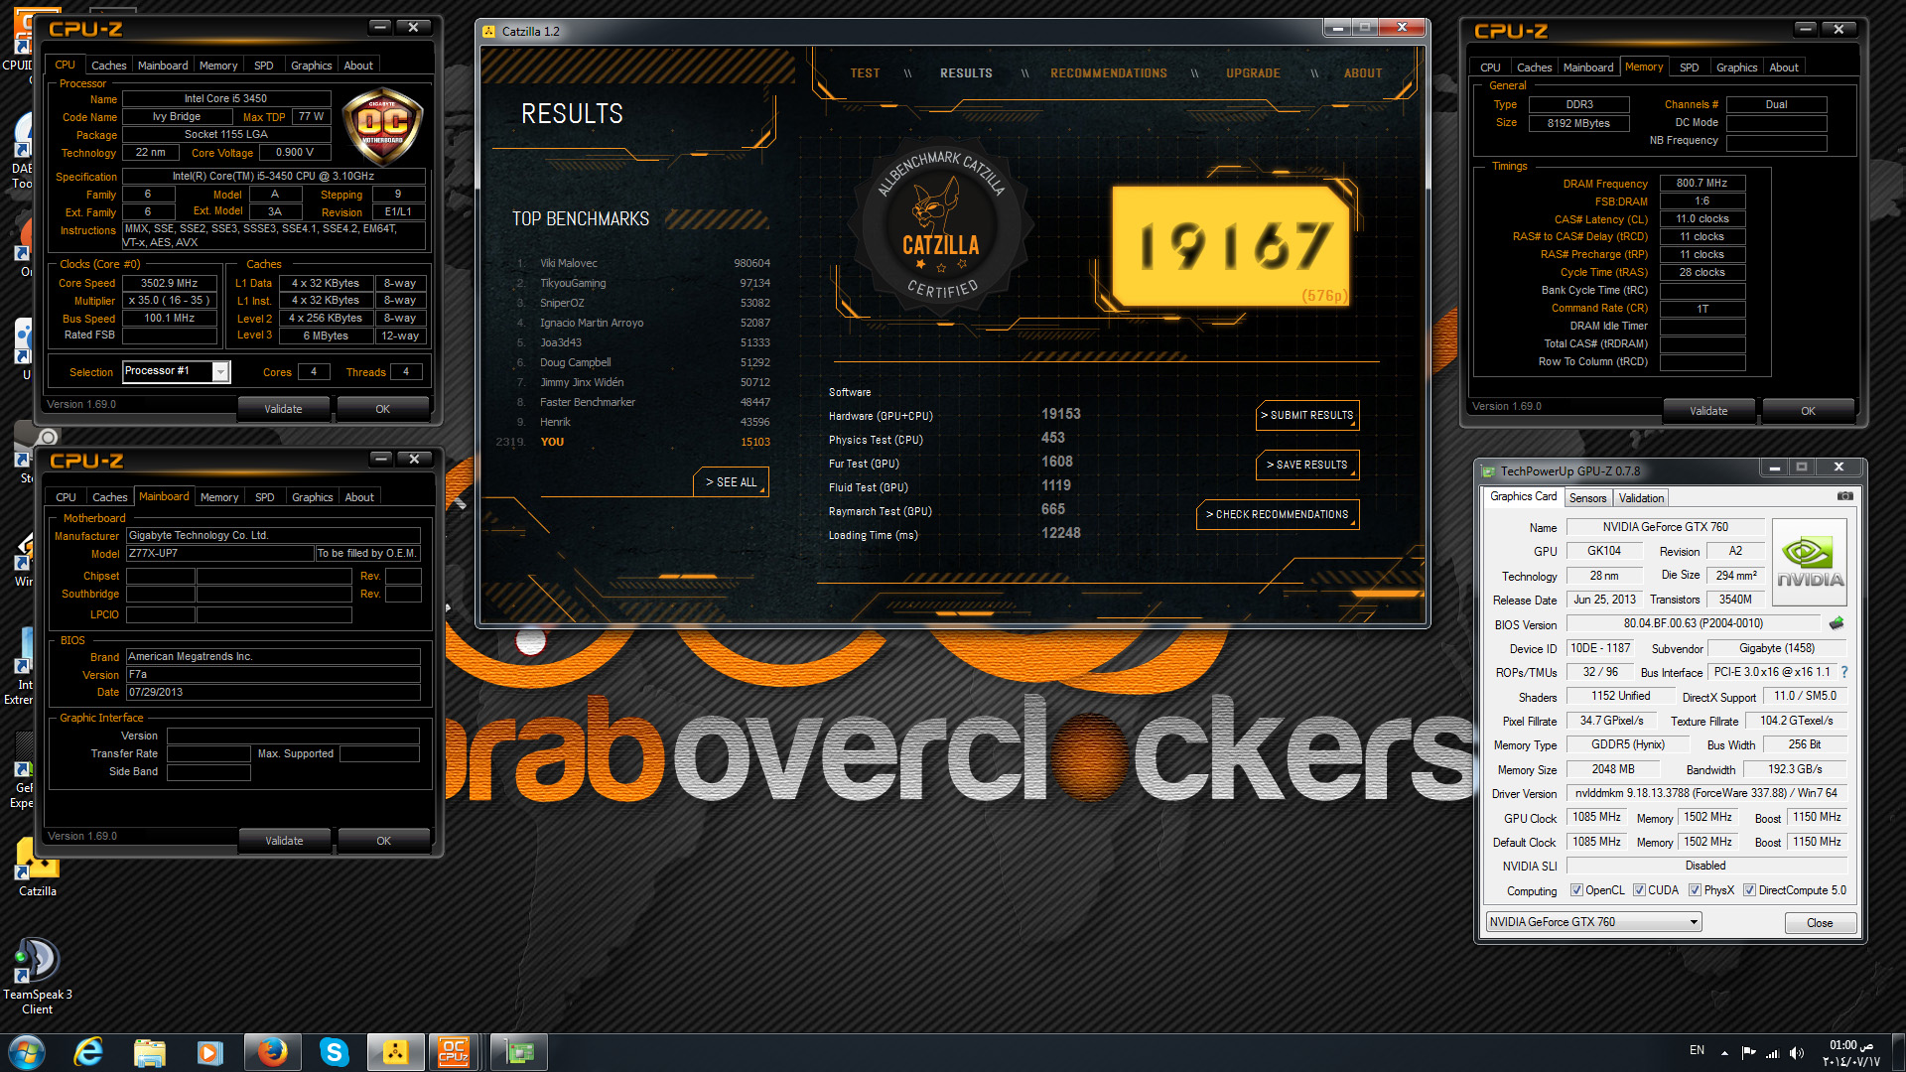1906x1072 pixels.
Task: Switch to the yellow Catzilla taskbar button
Action: coord(395,1052)
